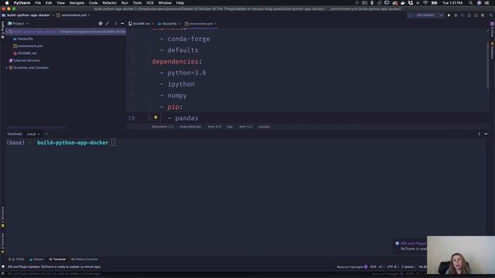Click the 'dependencies:' key in the editor

click(177, 62)
